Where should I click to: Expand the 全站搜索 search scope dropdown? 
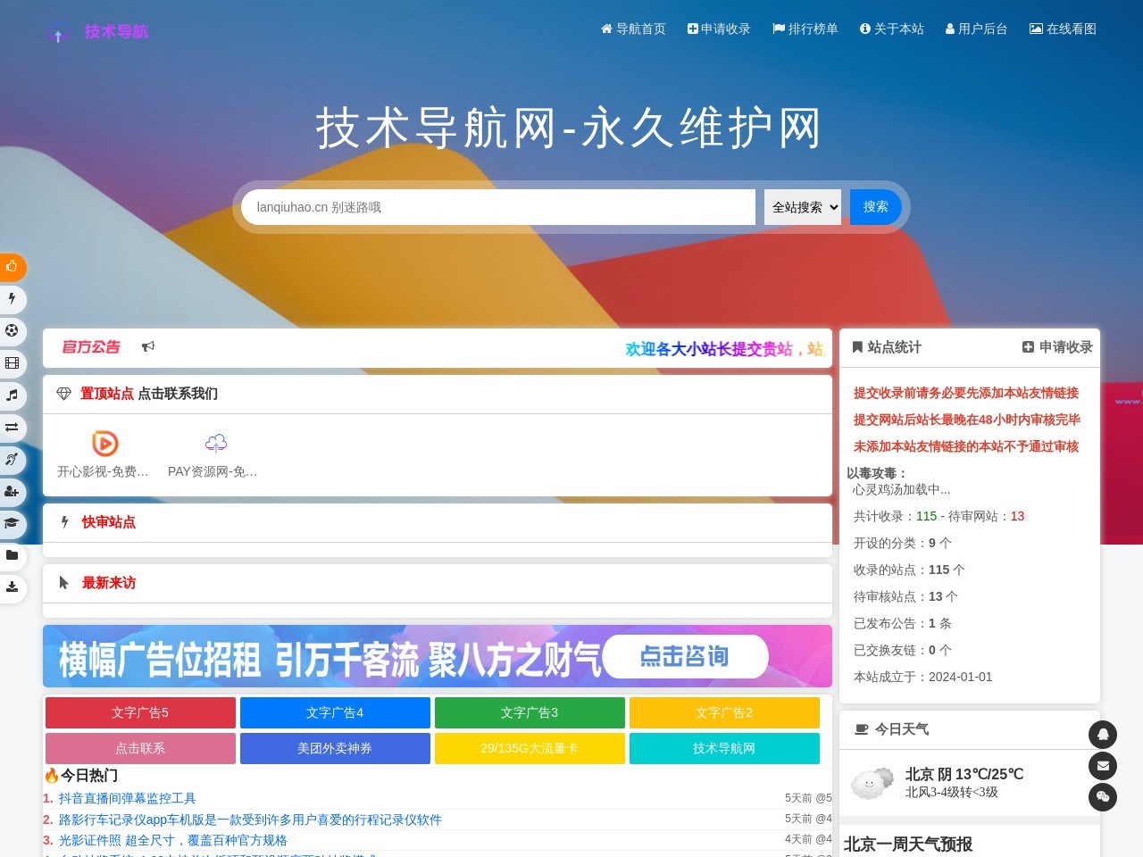pyautogui.click(x=802, y=207)
